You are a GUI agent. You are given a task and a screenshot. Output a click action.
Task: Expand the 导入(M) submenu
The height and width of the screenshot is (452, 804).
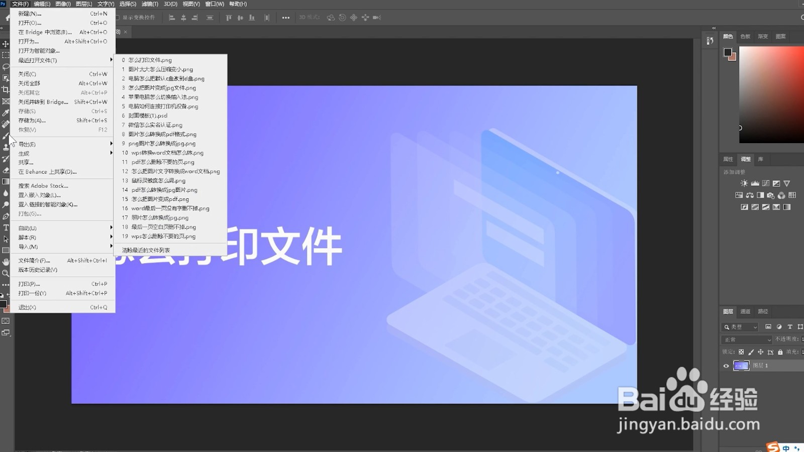pos(62,247)
